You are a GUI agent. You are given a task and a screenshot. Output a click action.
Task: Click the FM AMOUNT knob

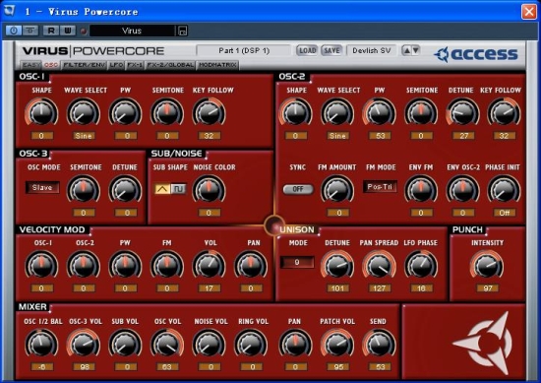click(337, 190)
